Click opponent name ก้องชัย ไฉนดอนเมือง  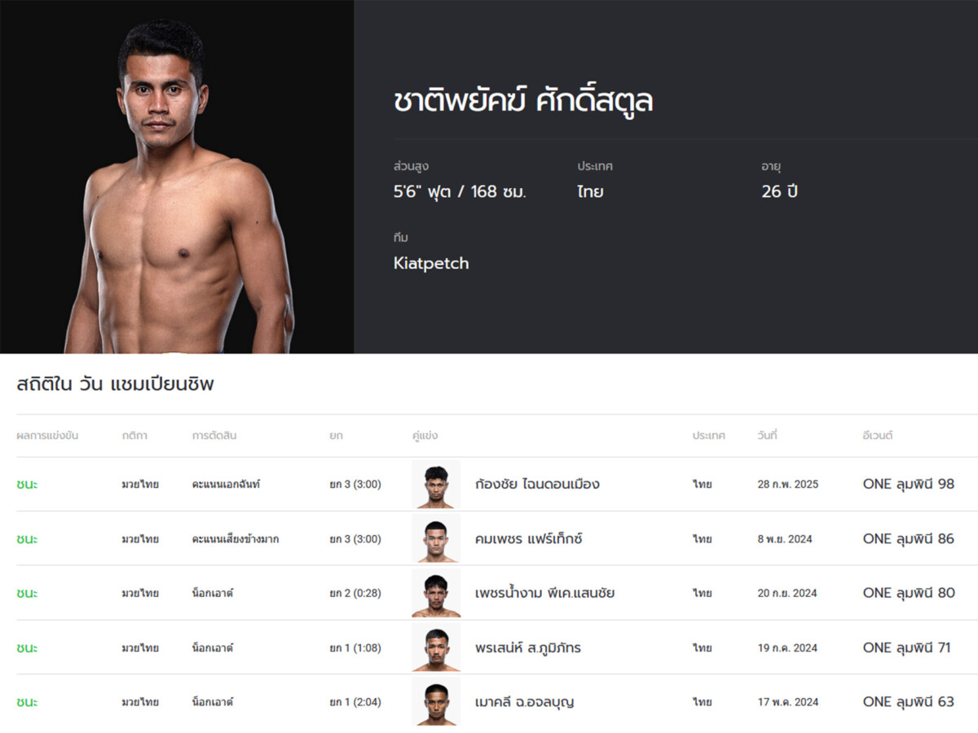tap(537, 484)
